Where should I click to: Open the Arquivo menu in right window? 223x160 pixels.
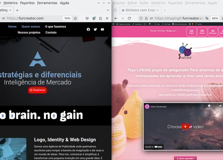pyautogui.click(x=119, y=3)
